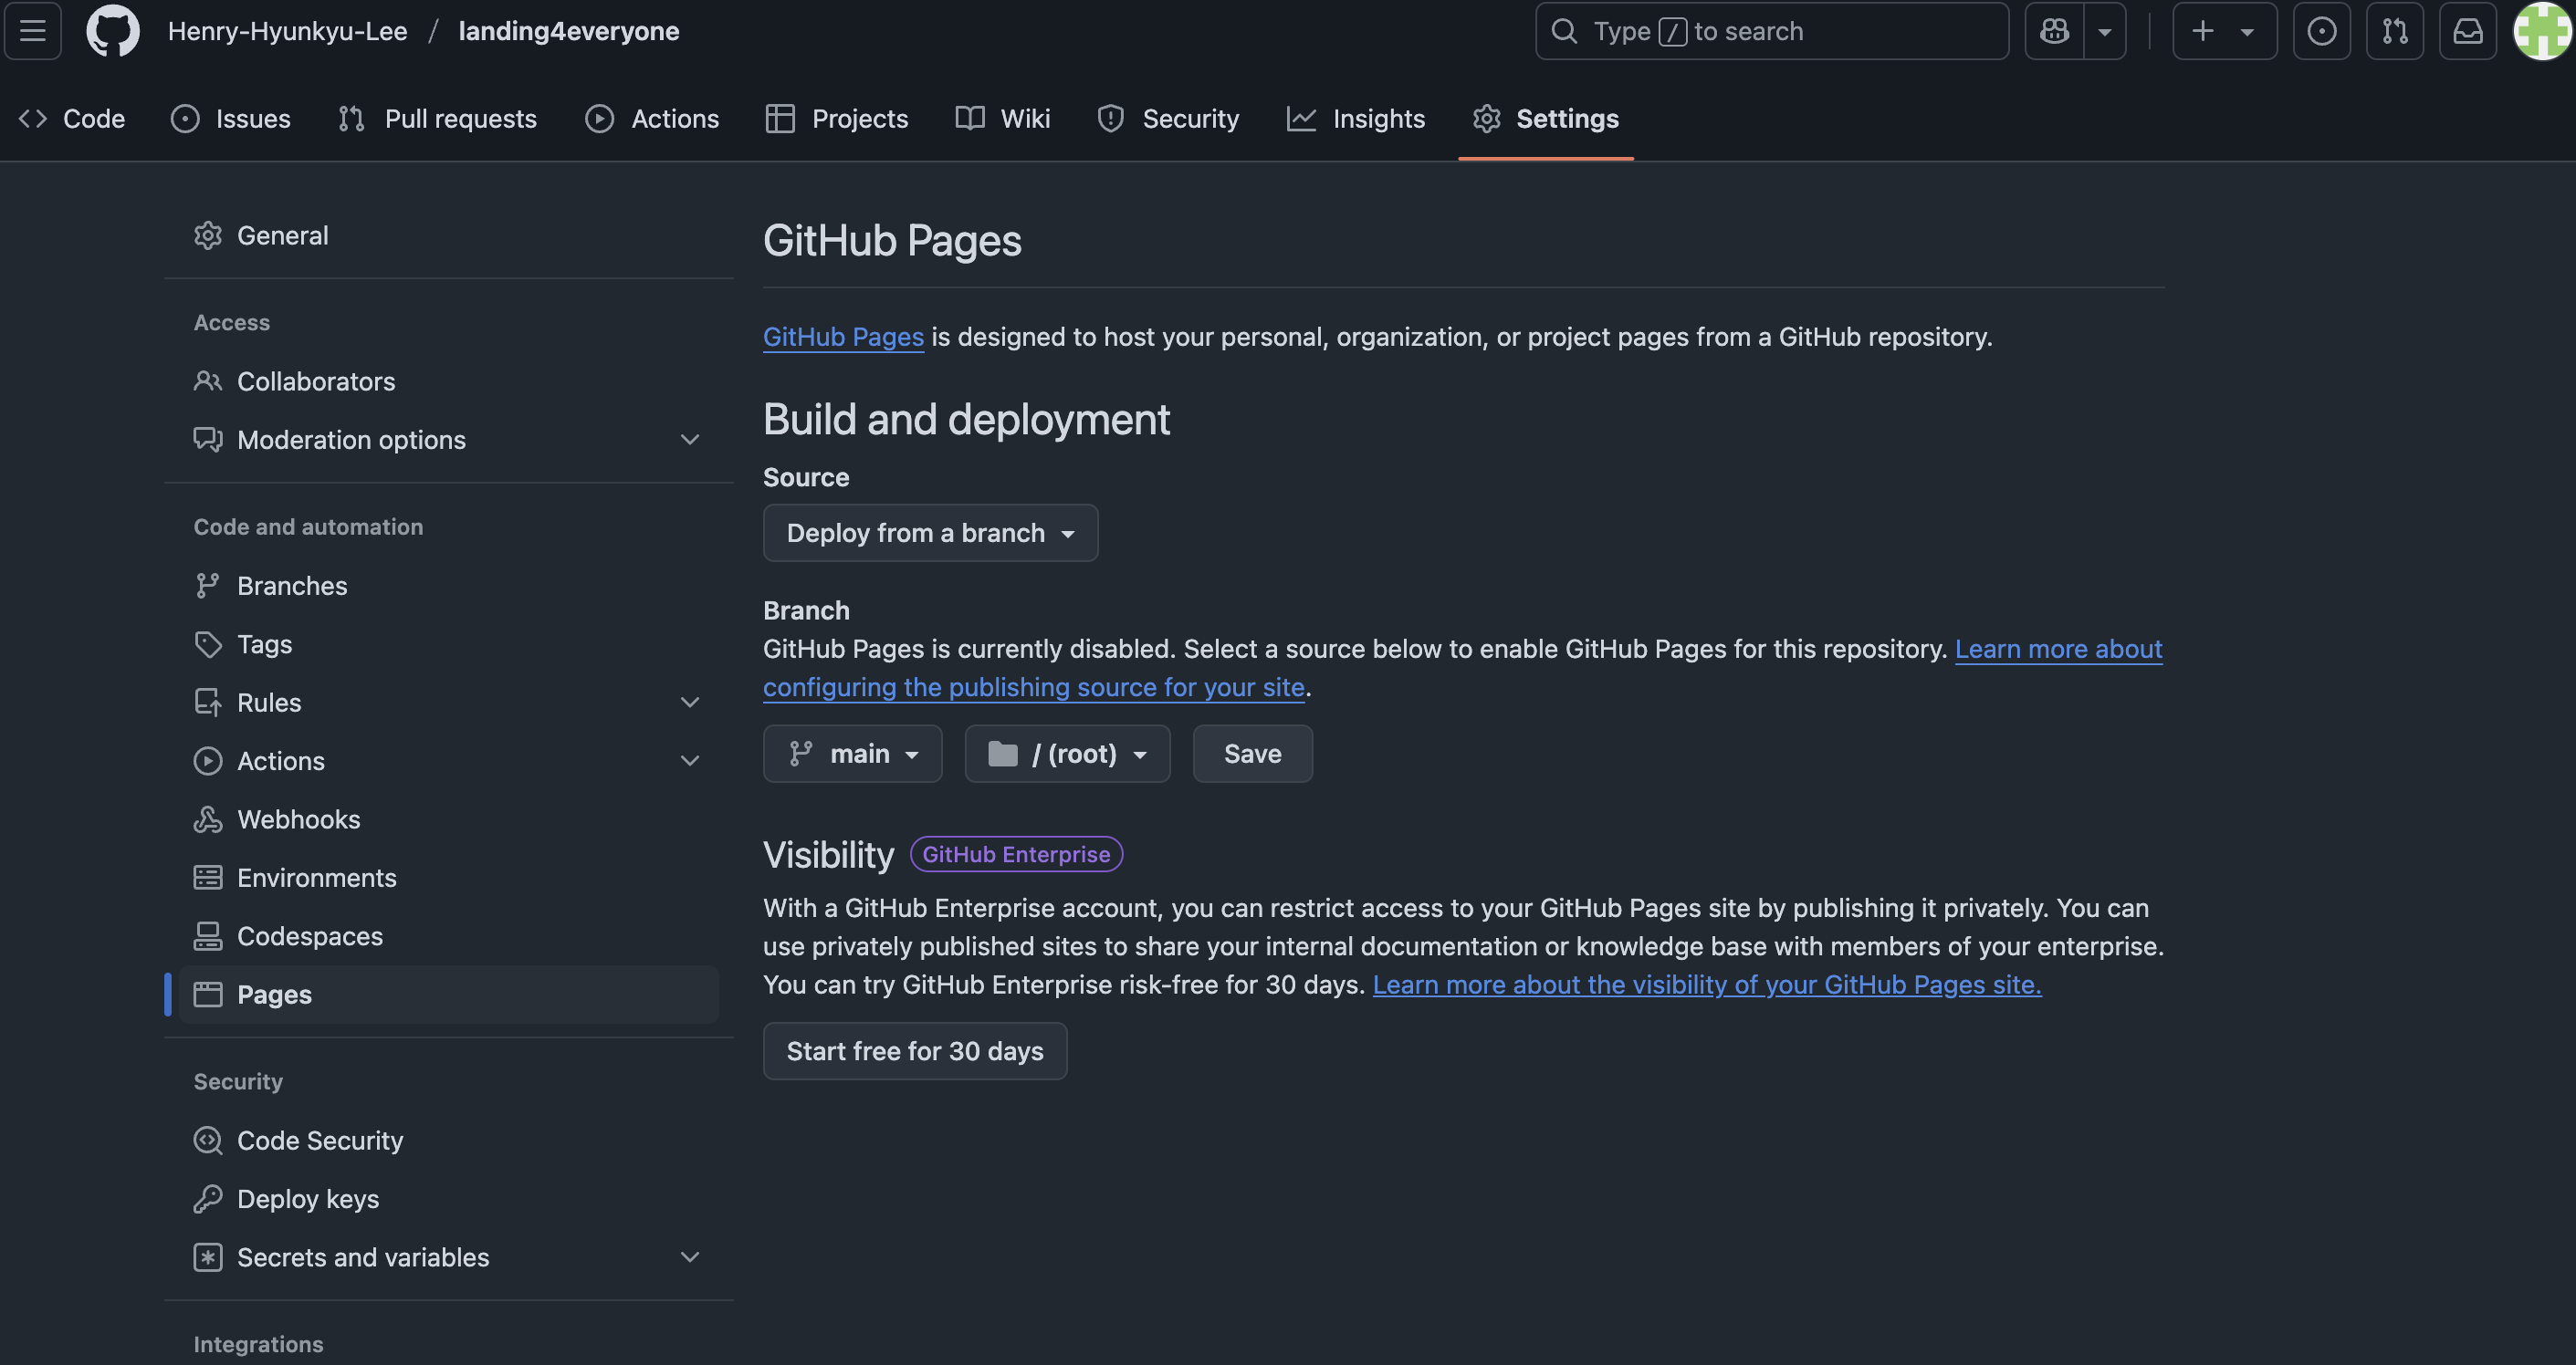Open the create-new dropdown arrow
This screenshot has height=1365, width=2576.
2247,31
